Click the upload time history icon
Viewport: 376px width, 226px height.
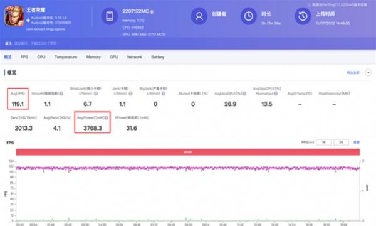[x=303, y=16]
